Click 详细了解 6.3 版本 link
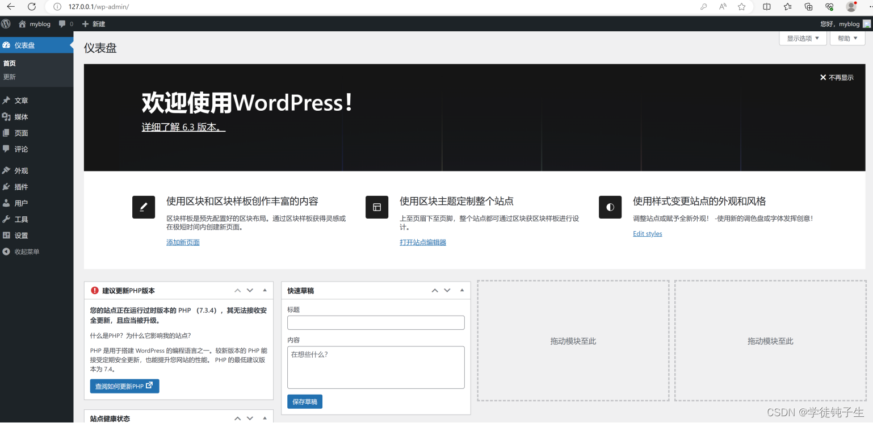This screenshot has width=873, height=423. pos(183,127)
